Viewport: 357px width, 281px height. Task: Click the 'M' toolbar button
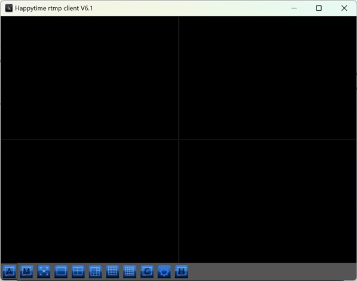26,271
